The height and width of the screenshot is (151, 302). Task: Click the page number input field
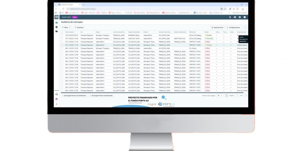point(237,95)
